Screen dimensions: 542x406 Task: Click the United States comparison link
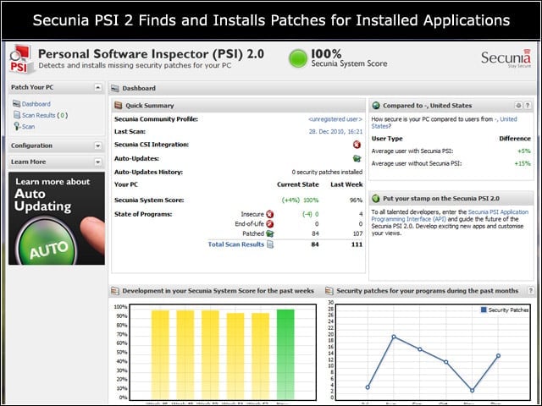[444, 123]
